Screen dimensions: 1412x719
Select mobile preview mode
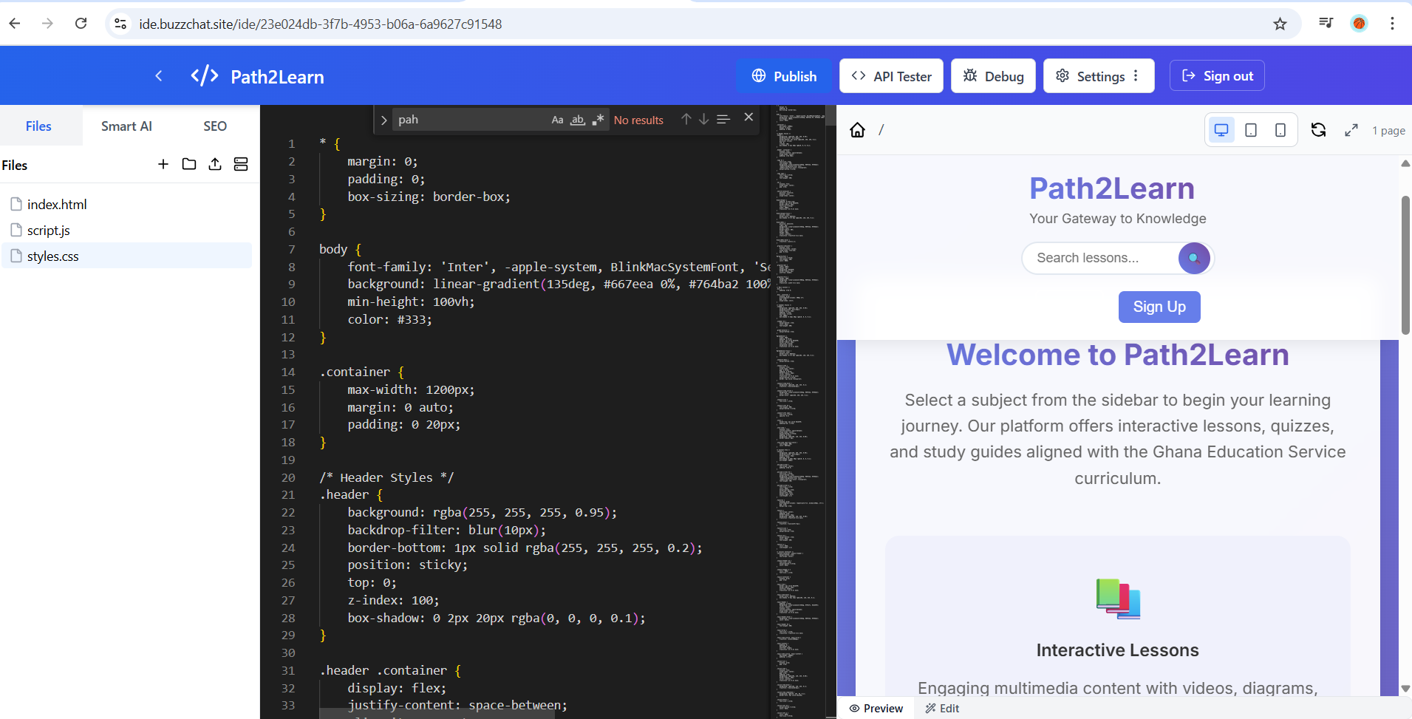(1280, 130)
